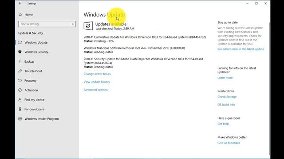Image resolution: width=284 pixels, height=159 pixels.
Task: Click the For developers tools icon
Action: tap(20, 109)
